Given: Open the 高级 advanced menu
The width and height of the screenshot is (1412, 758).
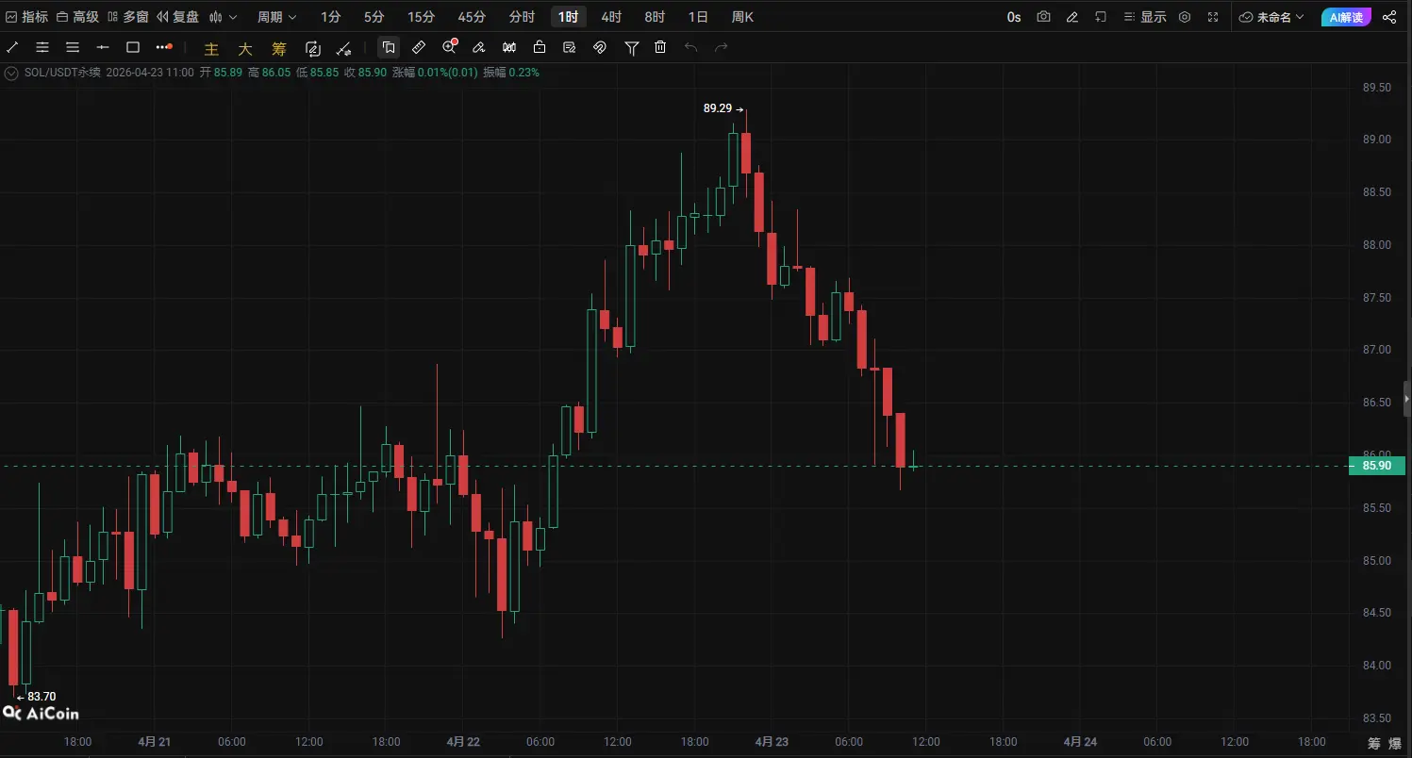Looking at the screenshot, I should 77,17.
